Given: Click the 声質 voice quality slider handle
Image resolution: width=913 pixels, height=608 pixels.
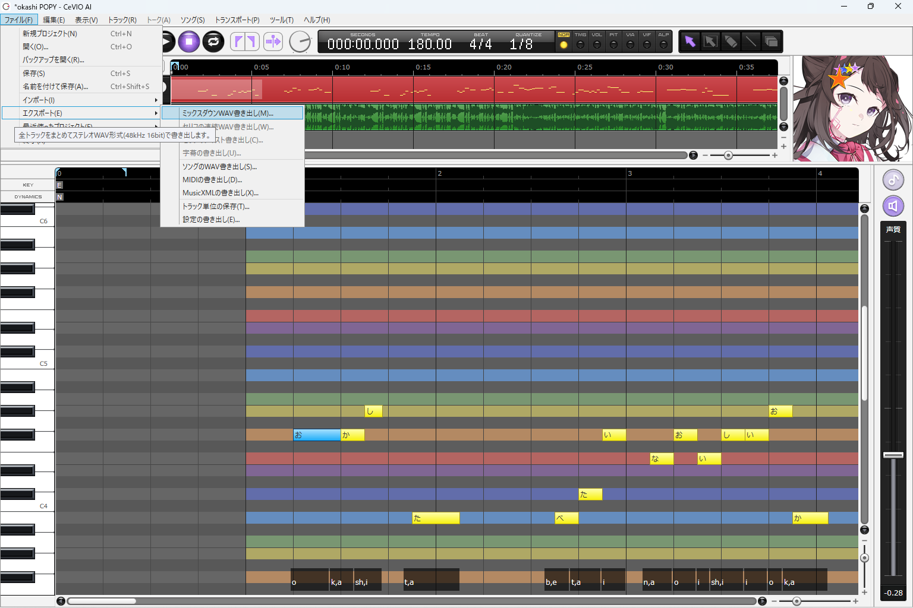Looking at the screenshot, I should click(893, 455).
